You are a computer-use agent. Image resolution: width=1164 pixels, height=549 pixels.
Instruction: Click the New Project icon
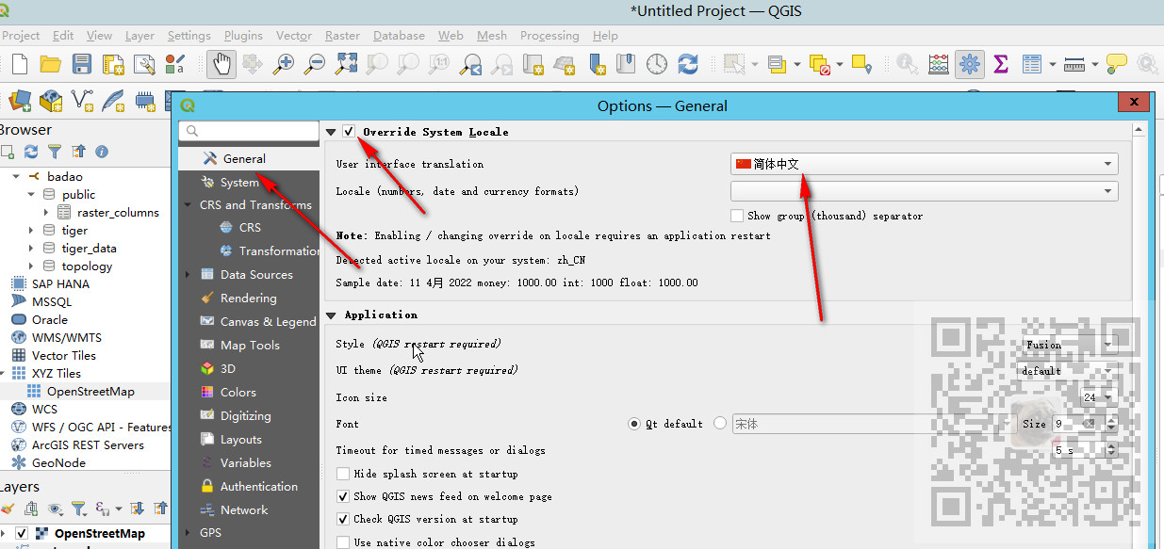pyautogui.click(x=19, y=64)
